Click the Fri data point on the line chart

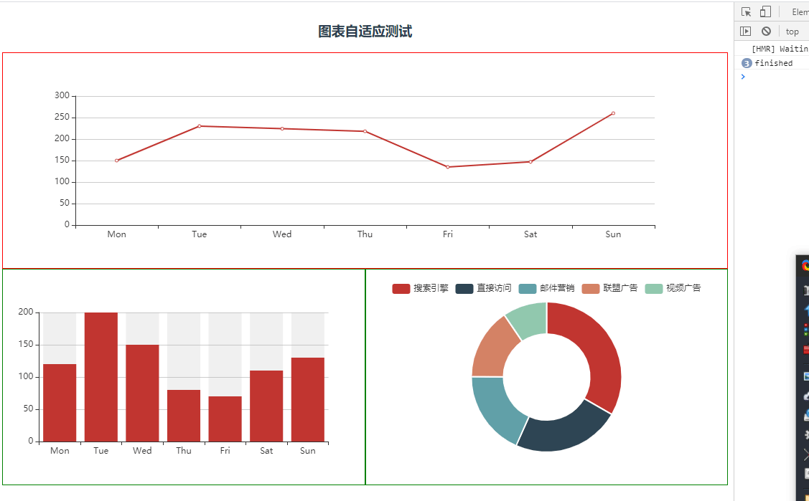[448, 167]
